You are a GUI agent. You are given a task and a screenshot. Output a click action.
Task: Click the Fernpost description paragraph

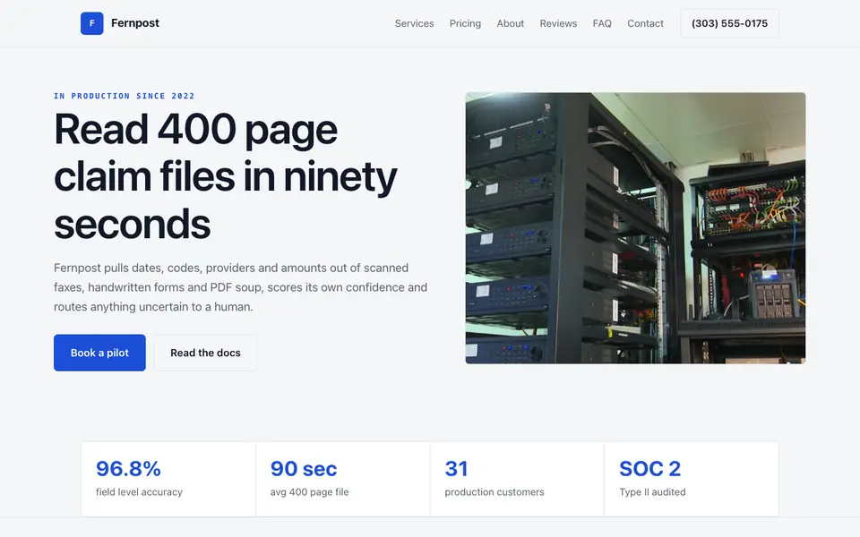(x=241, y=287)
